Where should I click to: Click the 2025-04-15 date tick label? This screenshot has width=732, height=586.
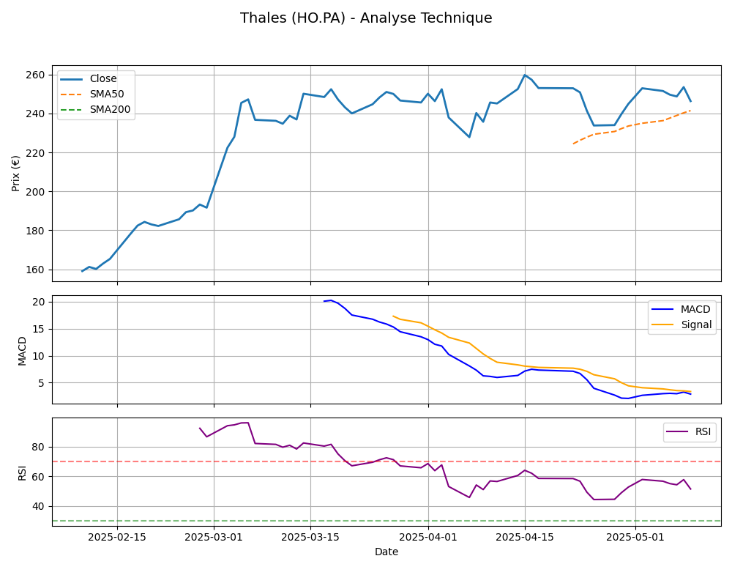pos(525,537)
